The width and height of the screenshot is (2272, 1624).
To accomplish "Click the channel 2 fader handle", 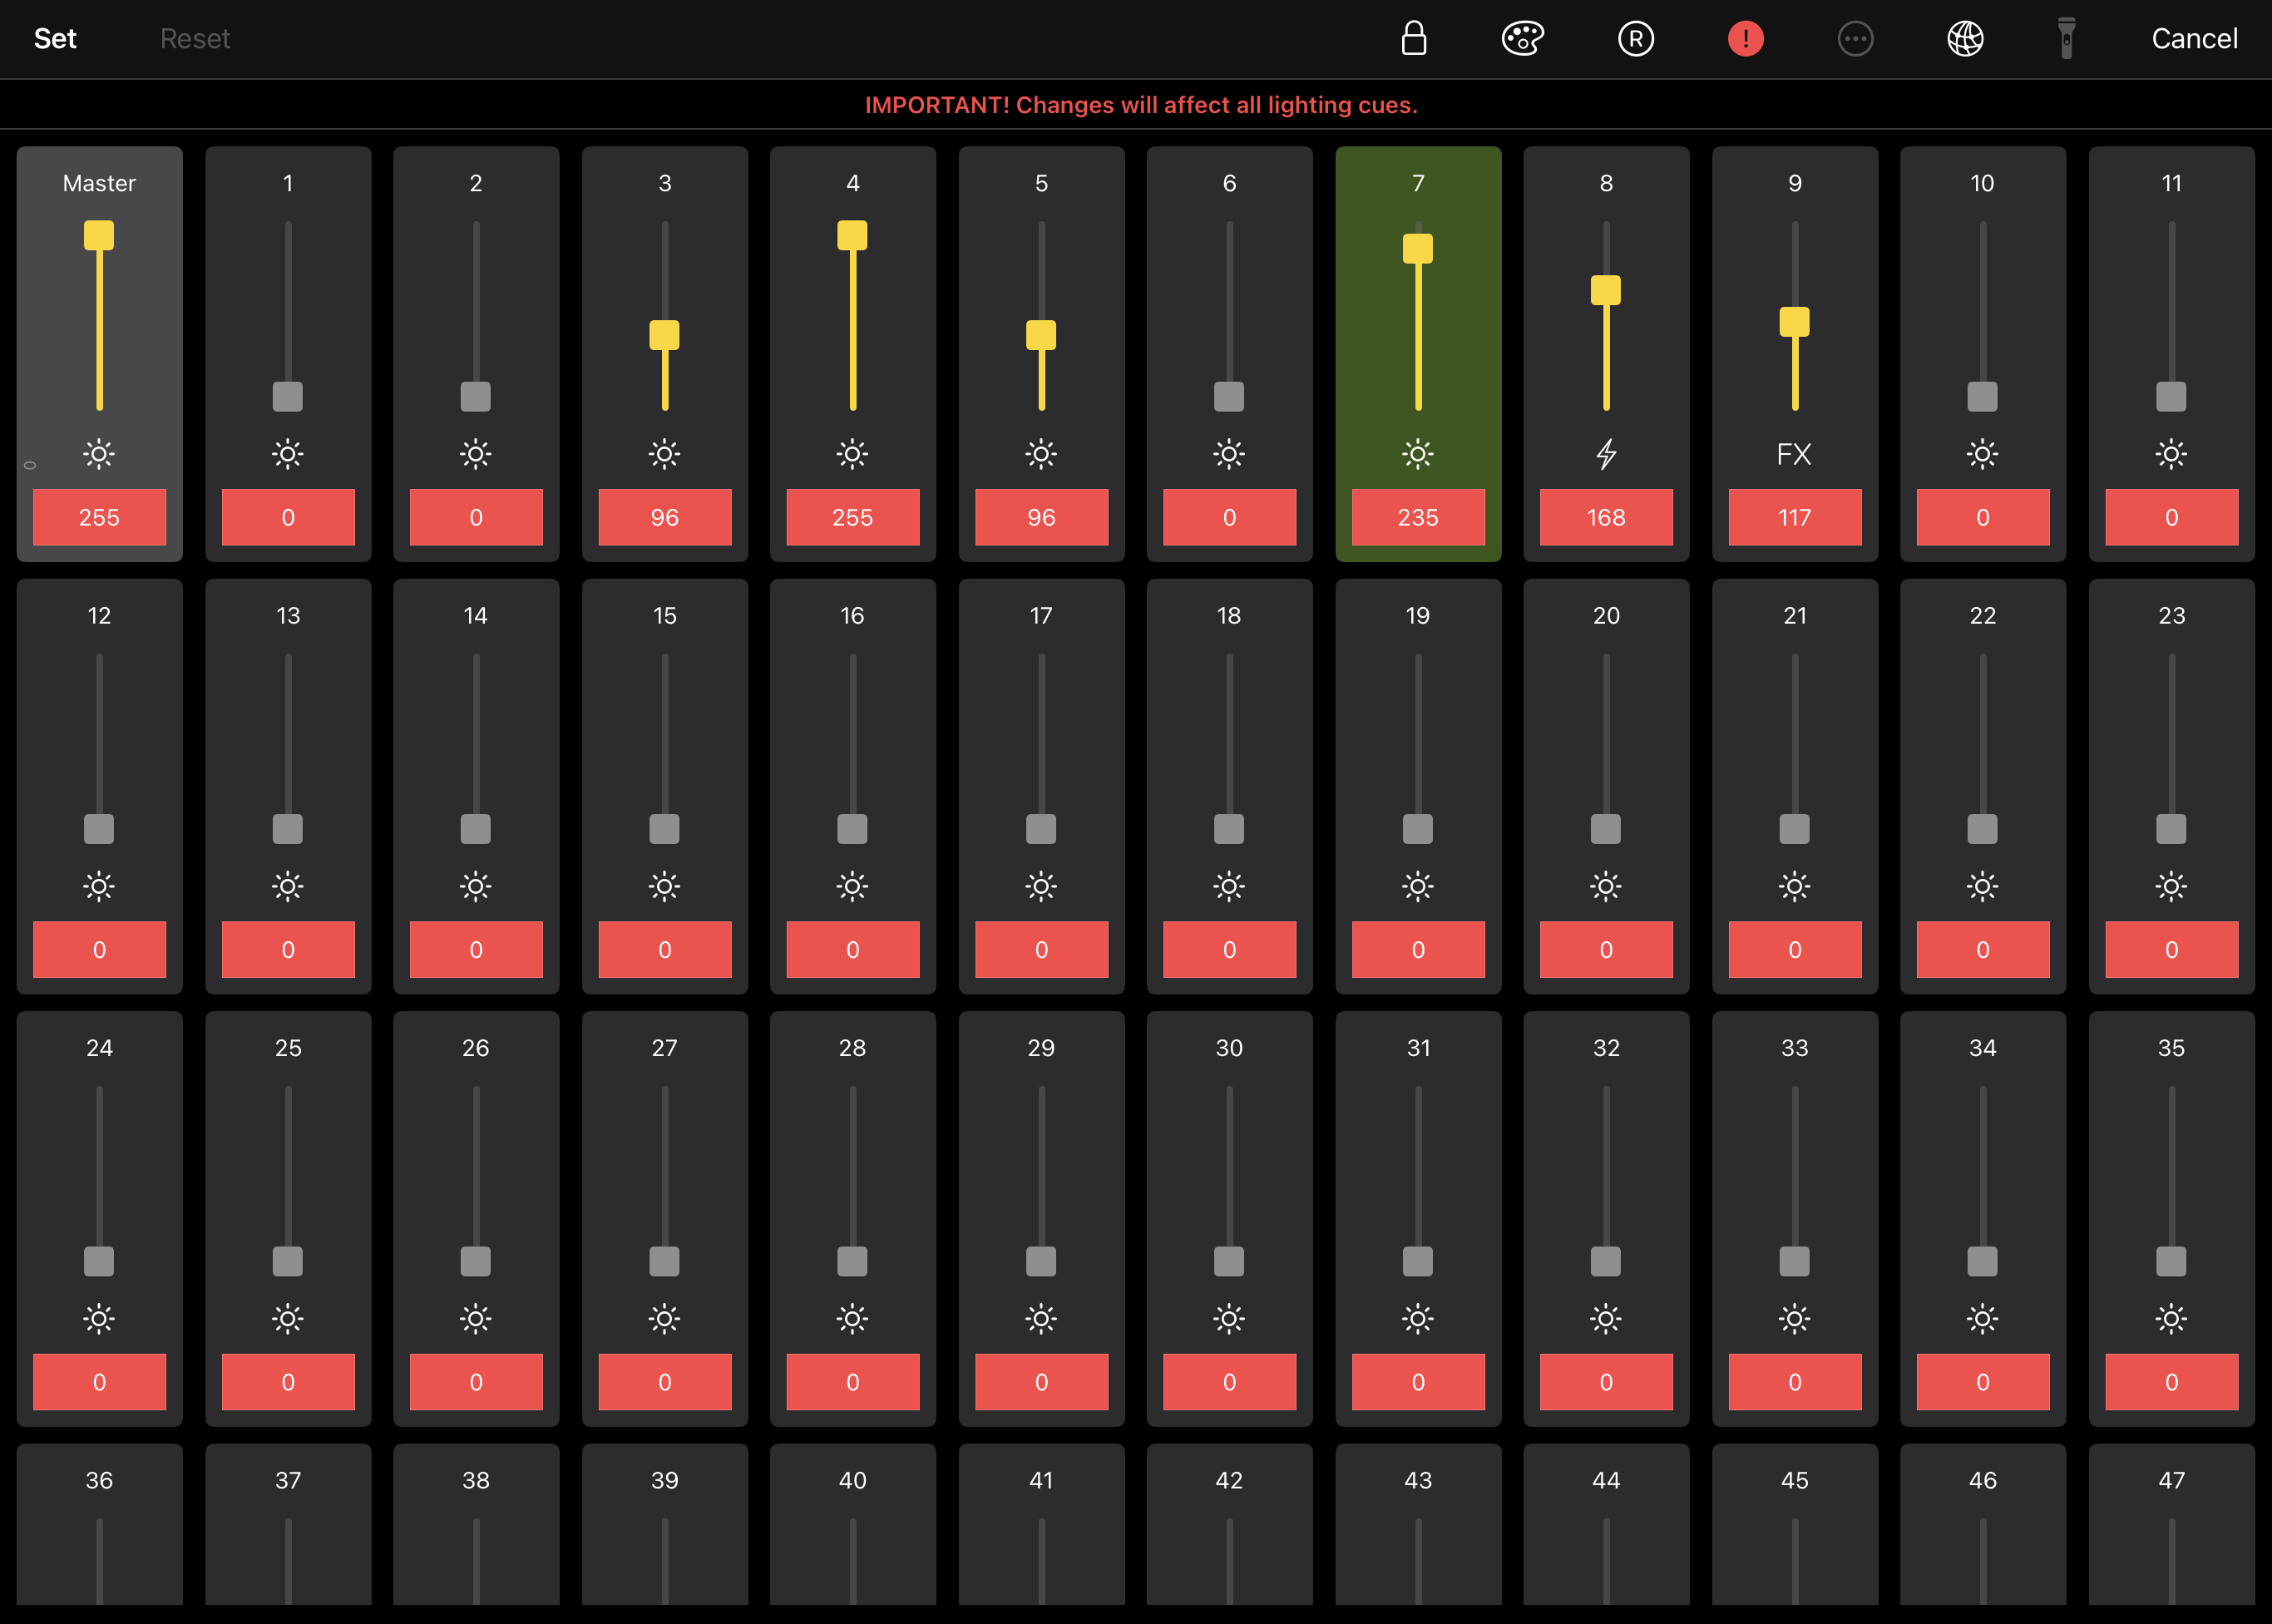I will [x=476, y=397].
